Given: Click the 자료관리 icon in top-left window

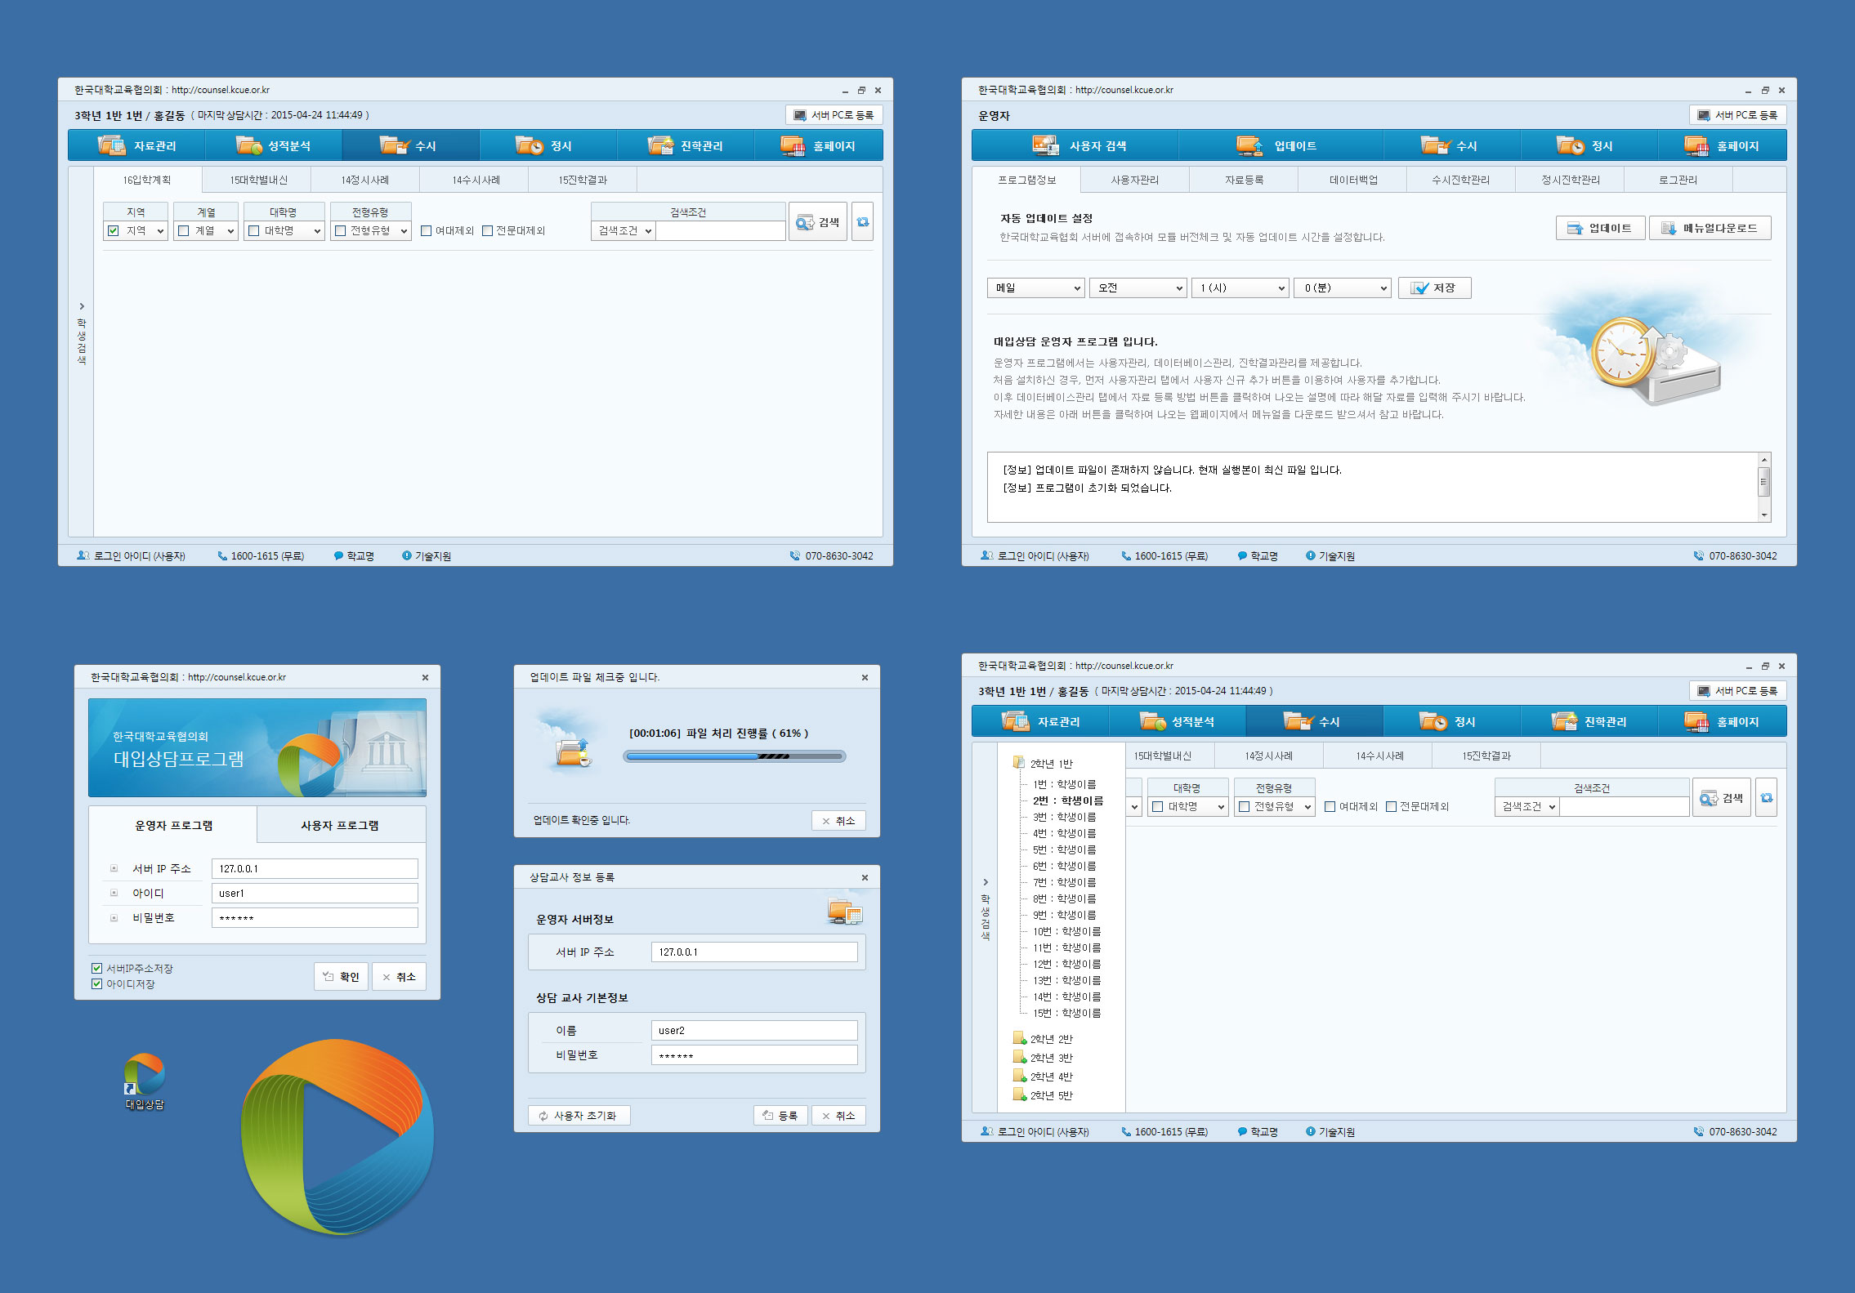Looking at the screenshot, I should point(112,145).
